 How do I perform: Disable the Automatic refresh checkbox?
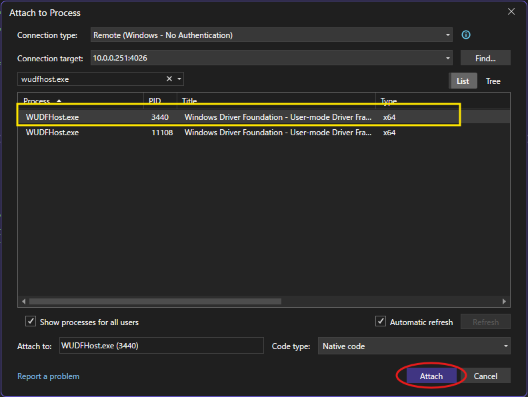pyautogui.click(x=381, y=322)
